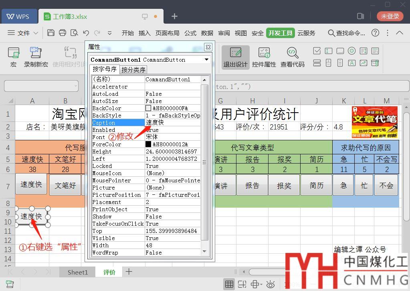
Task: Collapse the ribbon with the chevron
Action: (400, 33)
